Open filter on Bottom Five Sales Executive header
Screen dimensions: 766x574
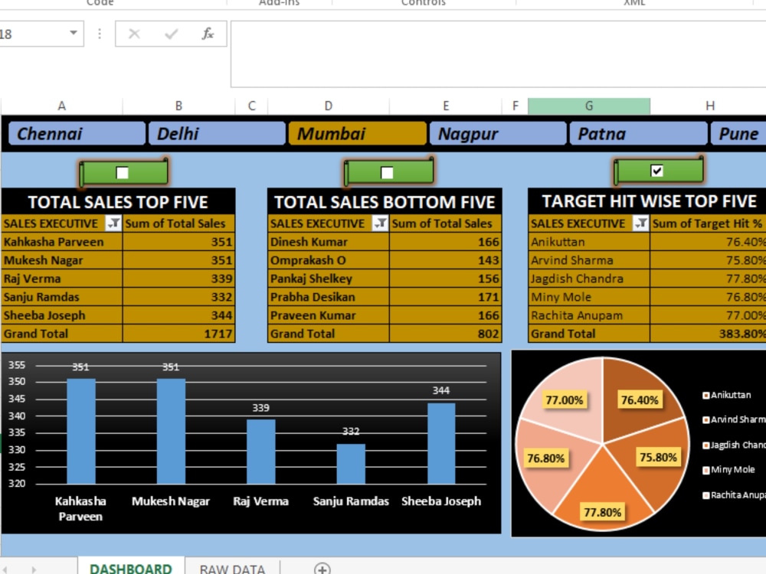[380, 223]
